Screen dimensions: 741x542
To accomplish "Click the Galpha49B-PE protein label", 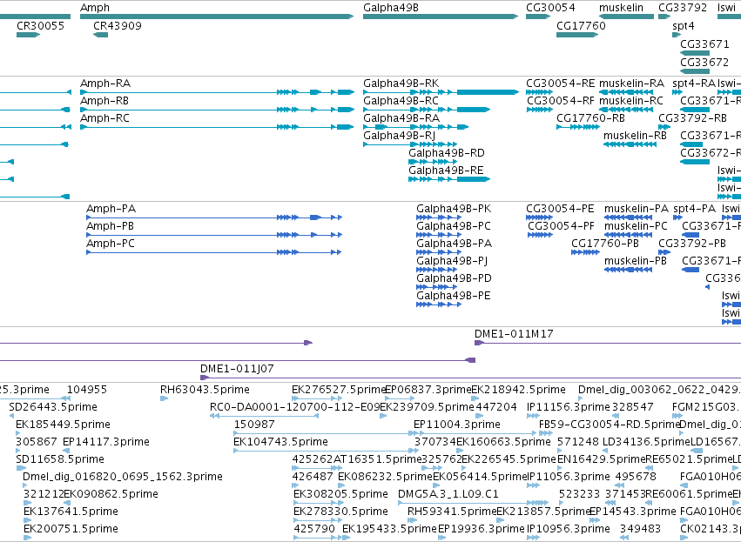I will pyautogui.click(x=453, y=296).
